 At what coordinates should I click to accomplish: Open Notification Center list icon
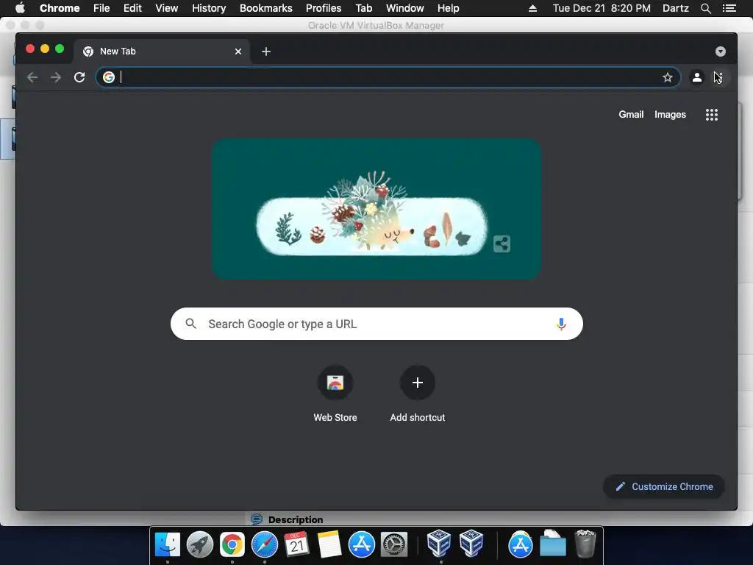tap(729, 8)
